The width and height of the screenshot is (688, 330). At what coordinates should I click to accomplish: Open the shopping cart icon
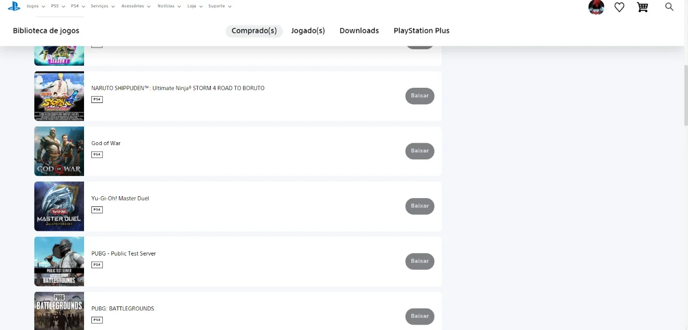pyautogui.click(x=642, y=7)
